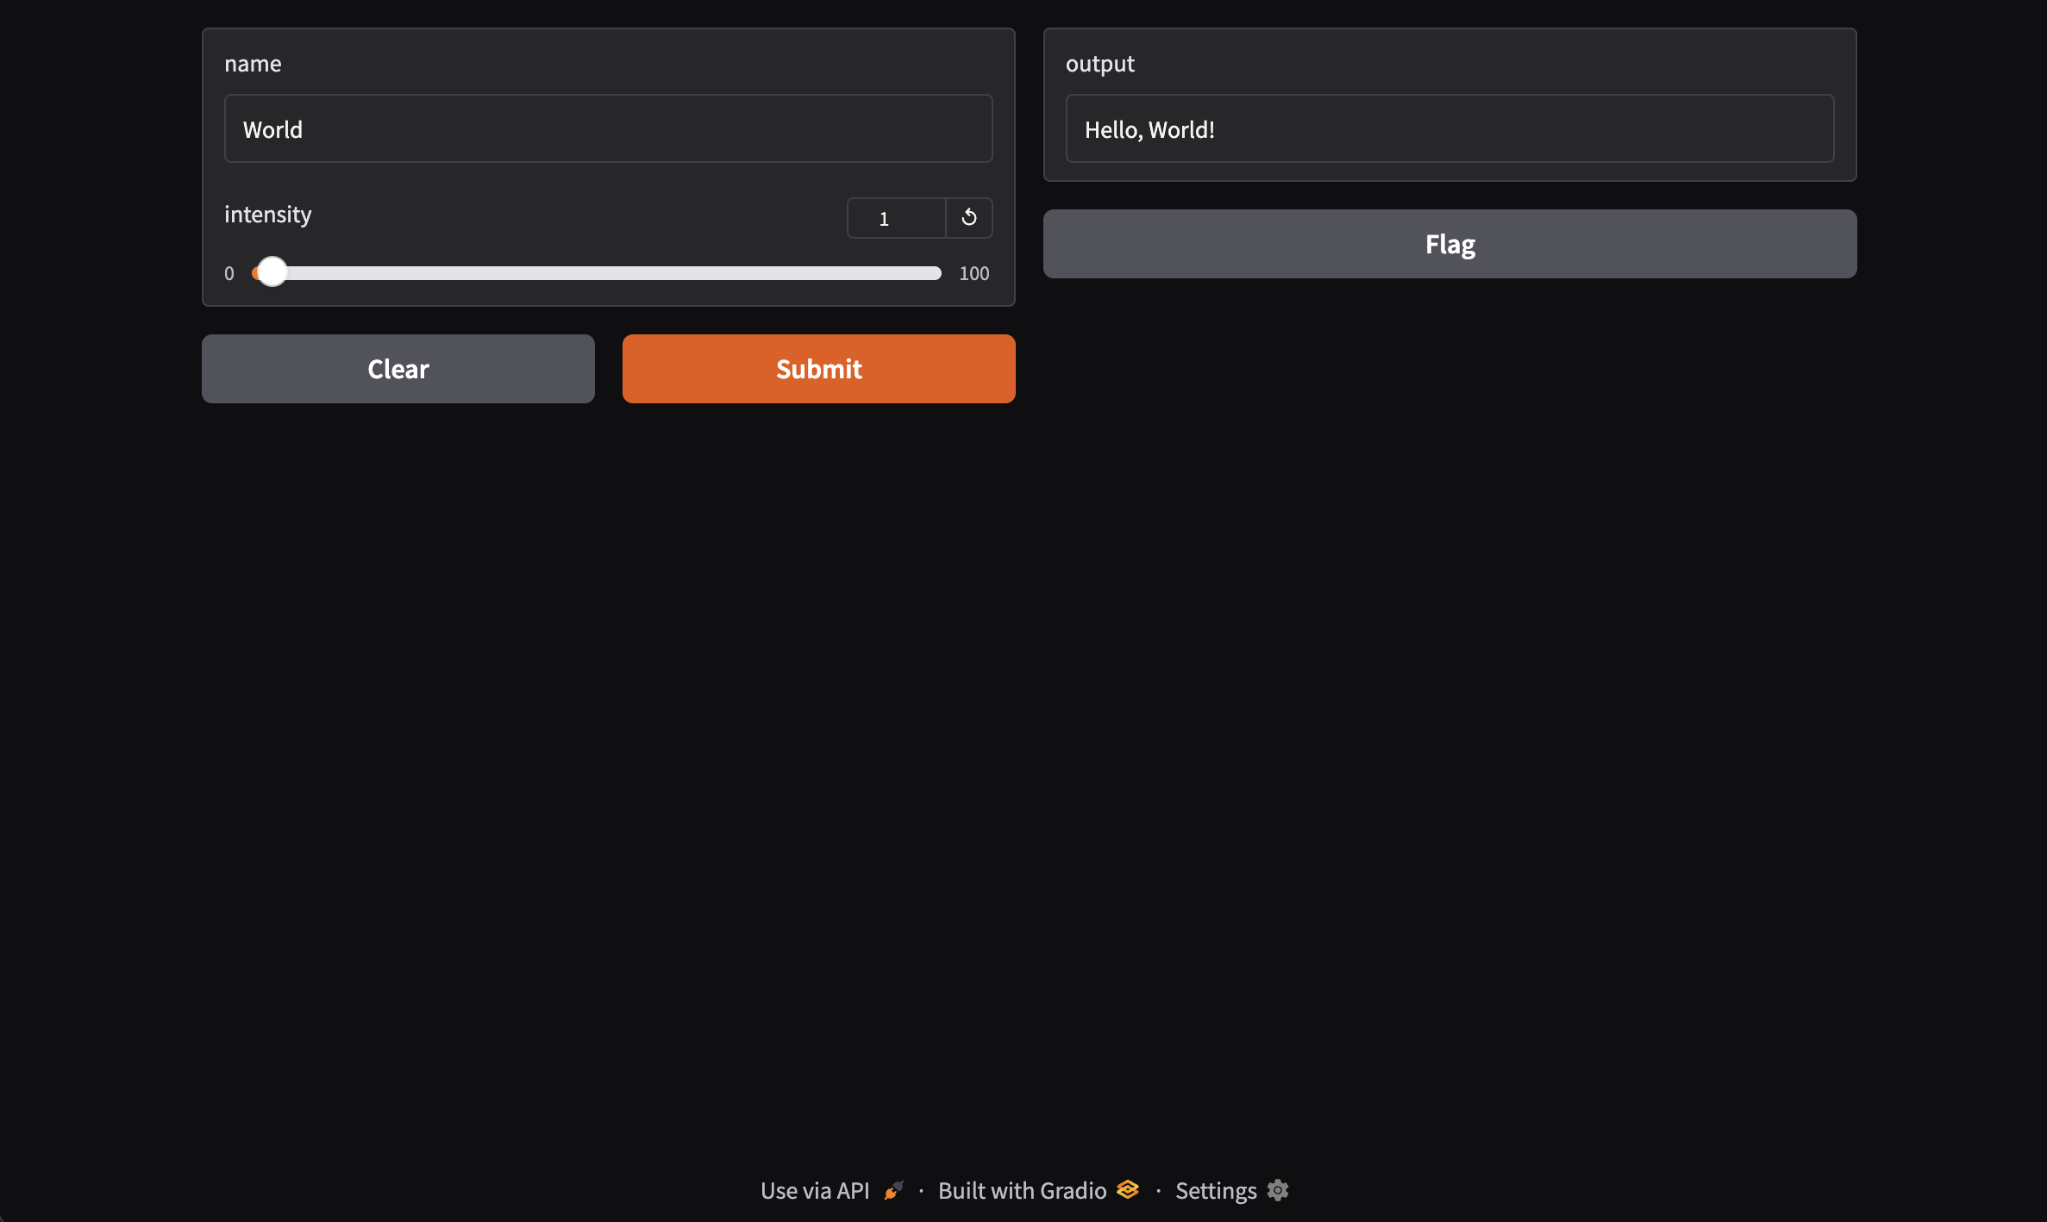Click the output box showing Hello, World!

click(1449, 129)
